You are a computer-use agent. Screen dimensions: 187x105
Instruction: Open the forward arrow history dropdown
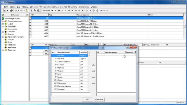(24, 10)
